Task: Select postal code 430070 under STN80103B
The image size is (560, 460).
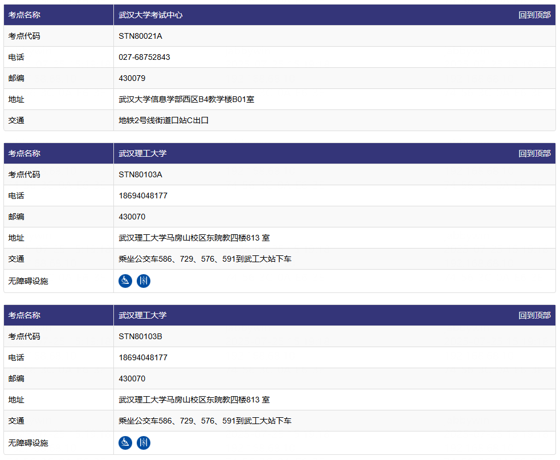Action: [x=132, y=379]
